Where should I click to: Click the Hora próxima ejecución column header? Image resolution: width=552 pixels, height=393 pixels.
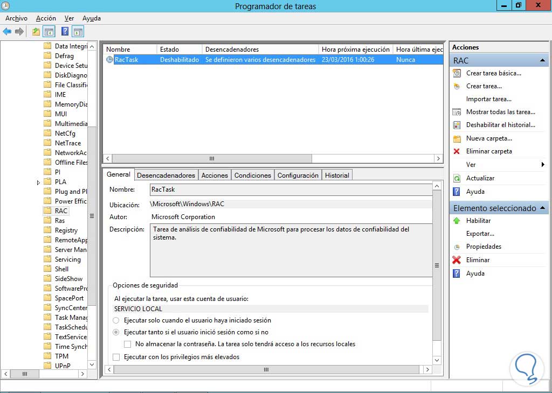click(x=356, y=50)
